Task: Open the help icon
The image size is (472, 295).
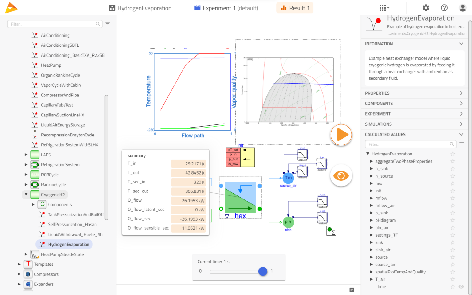Action: 444,8
